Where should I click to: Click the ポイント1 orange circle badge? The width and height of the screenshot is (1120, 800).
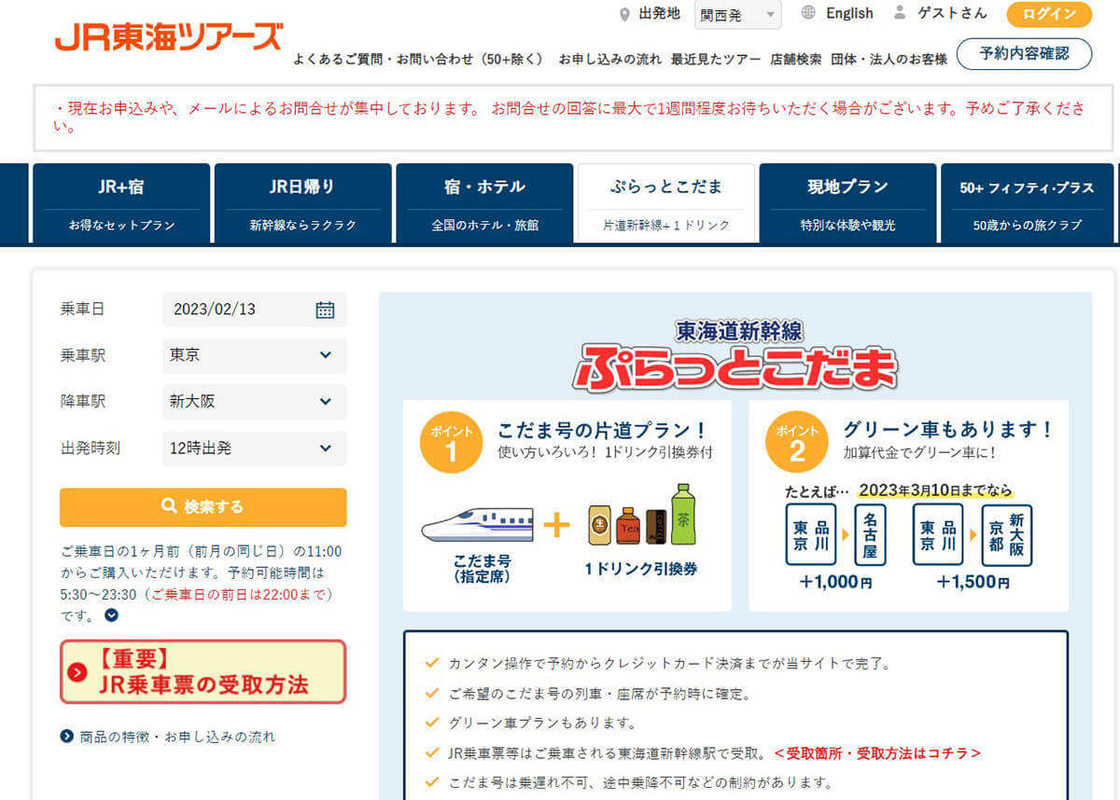(x=451, y=443)
